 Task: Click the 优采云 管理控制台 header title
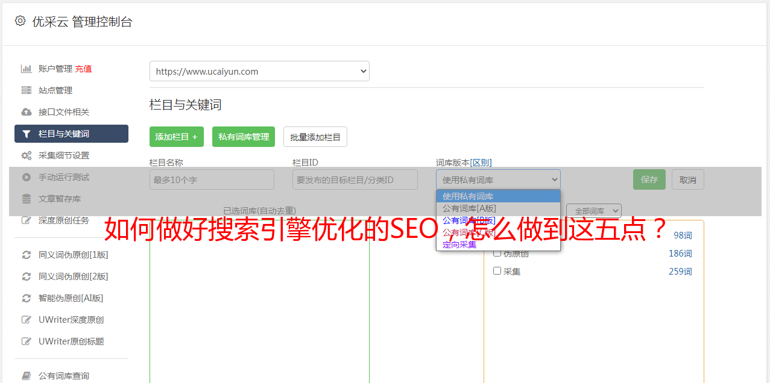[x=82, y=22]
